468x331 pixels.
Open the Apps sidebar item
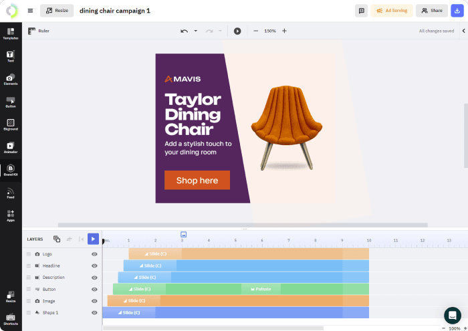[x=10, y=215]
